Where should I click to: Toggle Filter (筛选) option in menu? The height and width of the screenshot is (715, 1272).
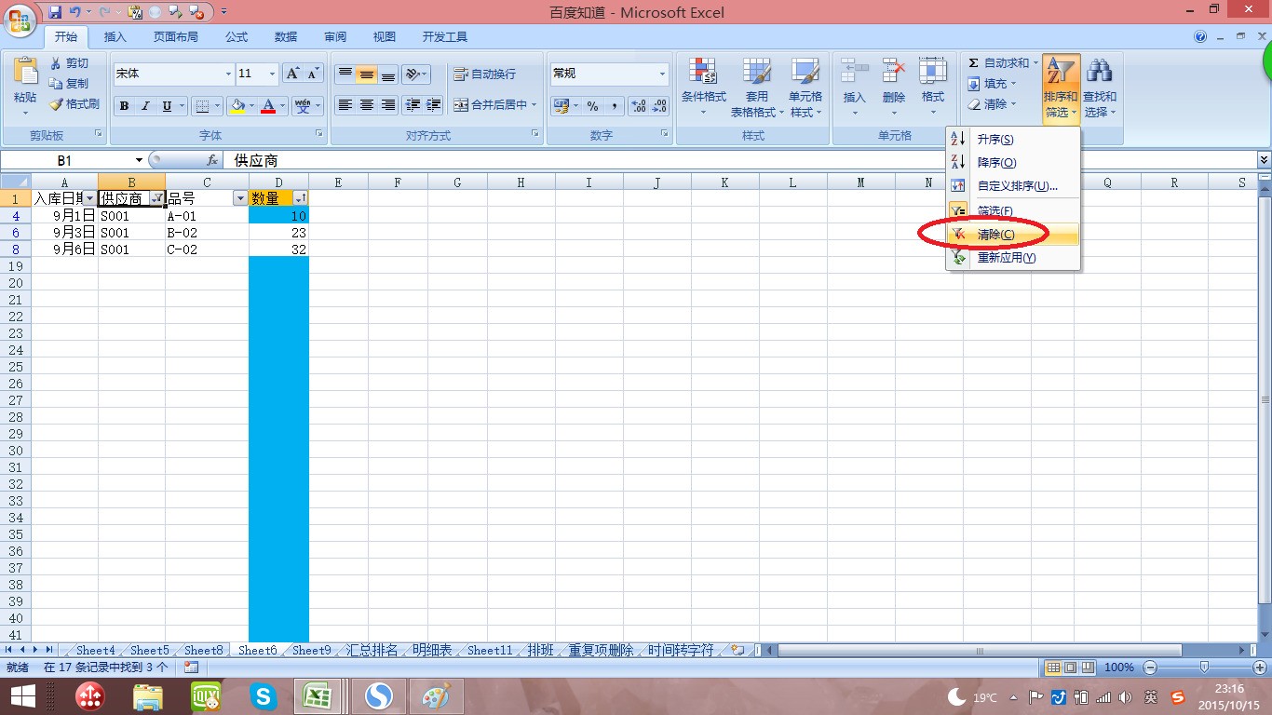[995, 210]
